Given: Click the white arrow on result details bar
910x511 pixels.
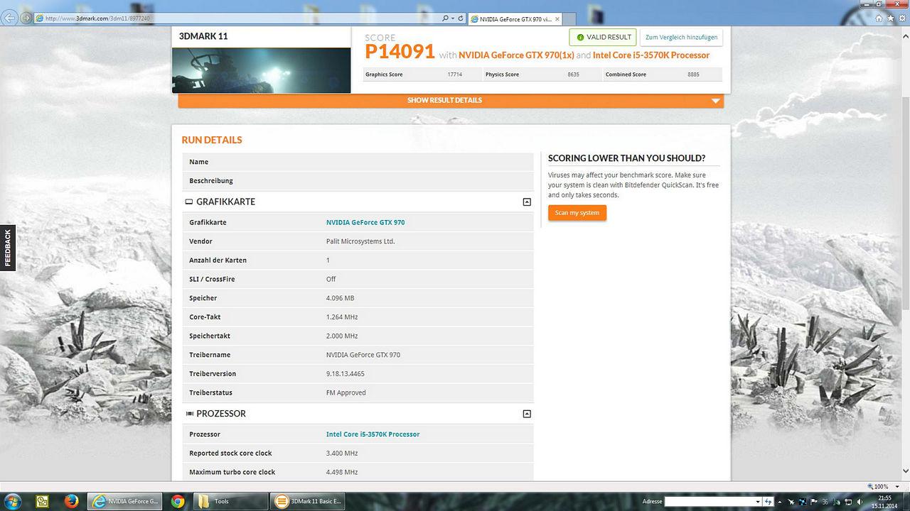Looking at the screenshot, I should pyautogui.click(x=715, y=101).
